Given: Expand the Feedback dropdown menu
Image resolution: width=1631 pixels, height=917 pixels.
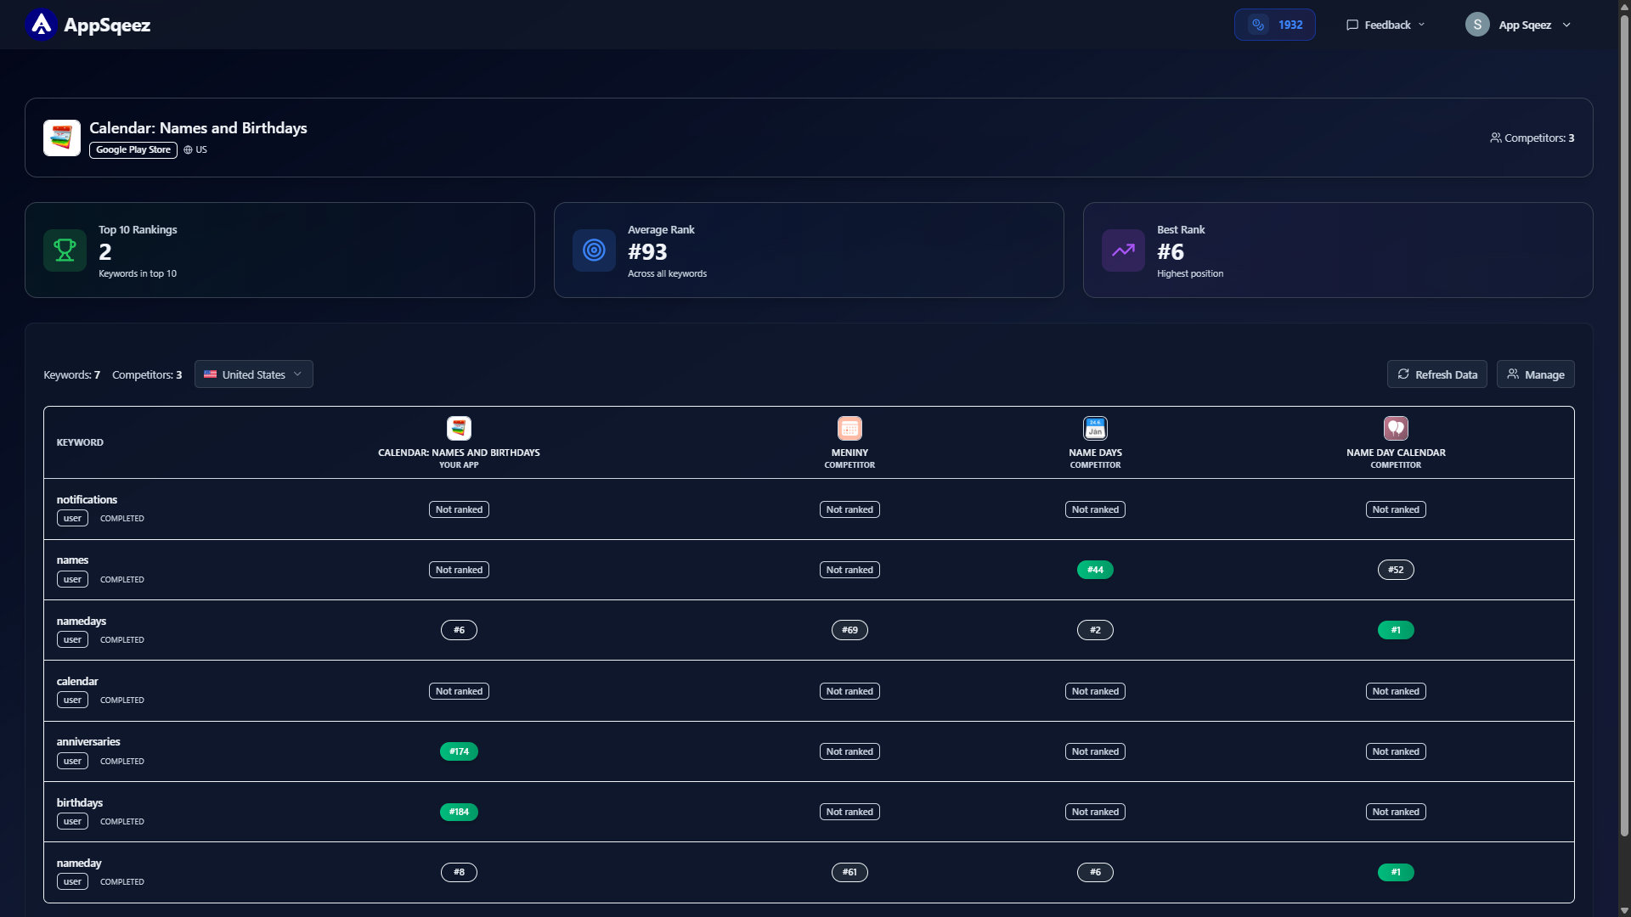Looking at the screenshot, I should [x=1386, y=25].
